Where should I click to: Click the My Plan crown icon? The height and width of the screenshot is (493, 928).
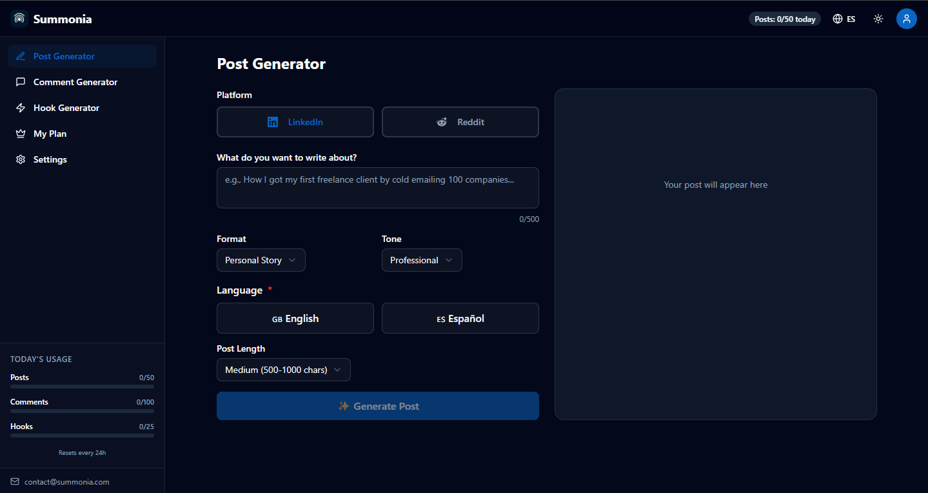21,134
